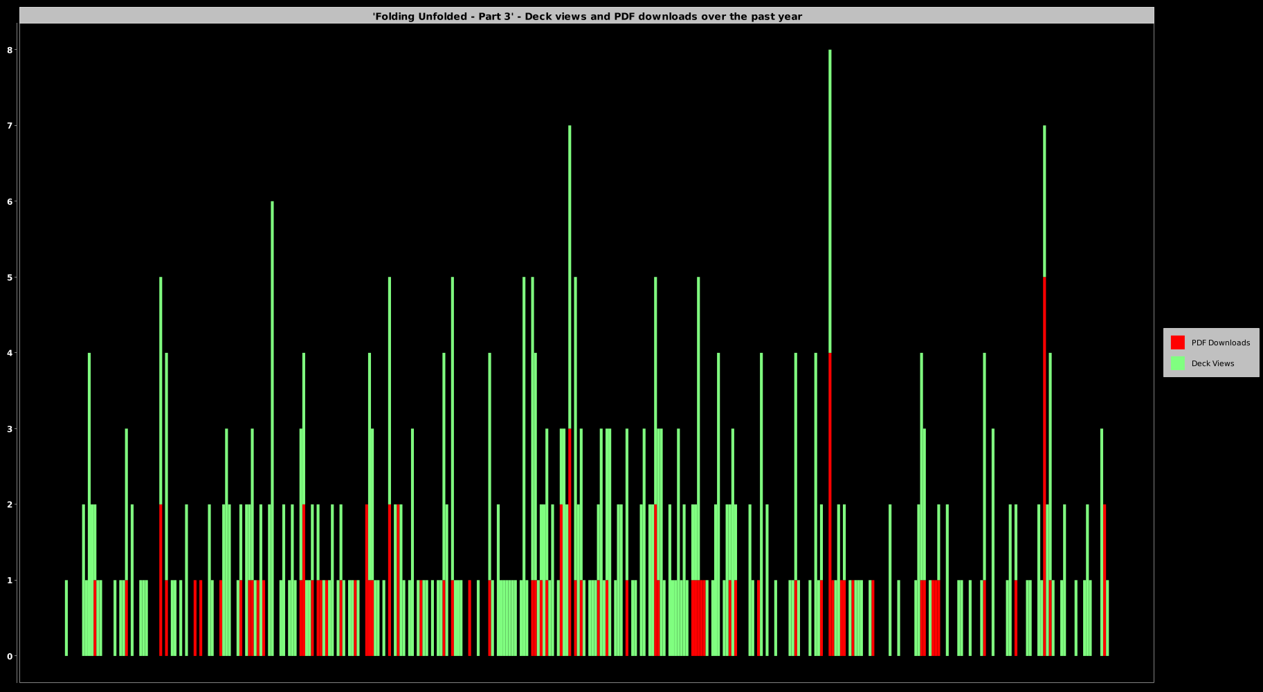Click the y-axis label 5

pos(10,277)
